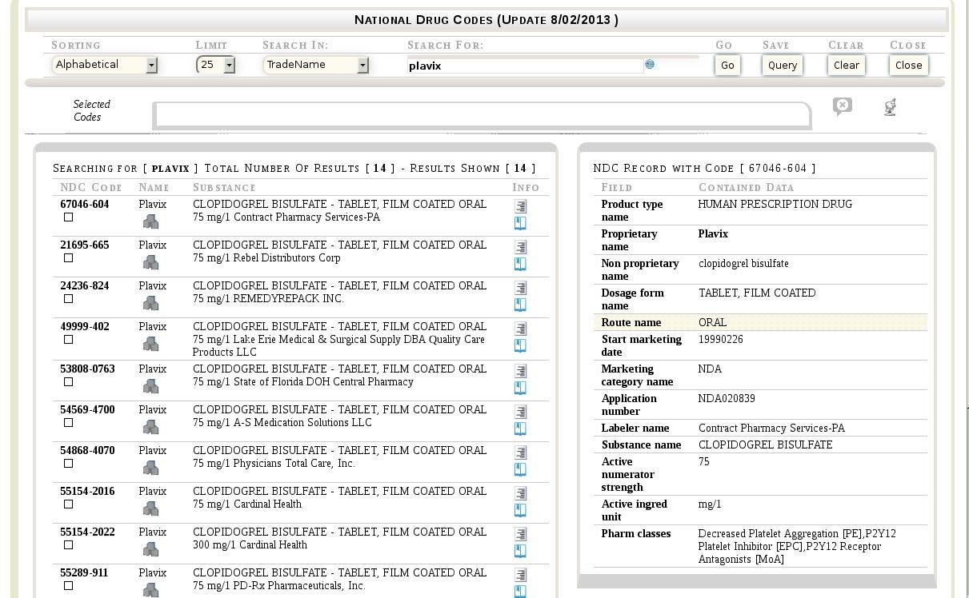Save search with Query button
Screen dimensions: 969x598
[783, 66]
